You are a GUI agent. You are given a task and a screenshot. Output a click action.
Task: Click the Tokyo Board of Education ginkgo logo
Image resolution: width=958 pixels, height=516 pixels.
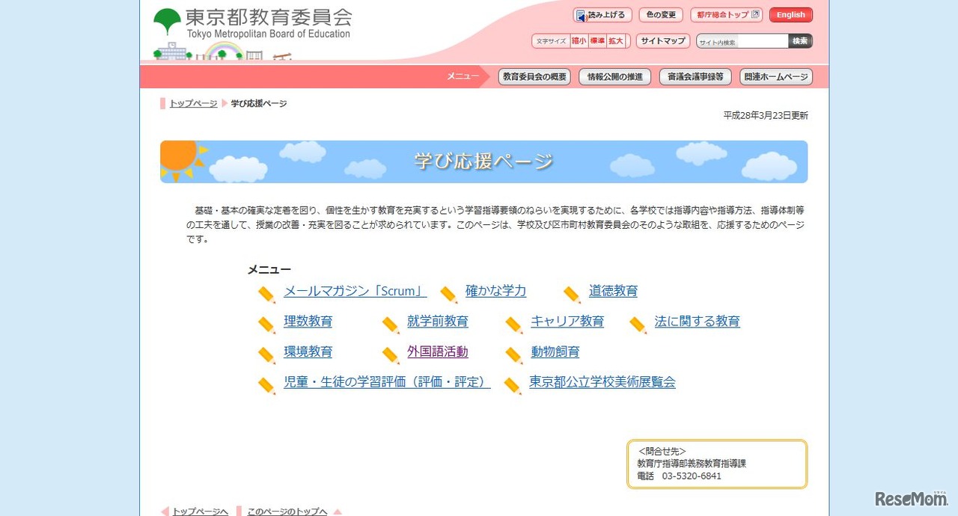tap(167, 22)
